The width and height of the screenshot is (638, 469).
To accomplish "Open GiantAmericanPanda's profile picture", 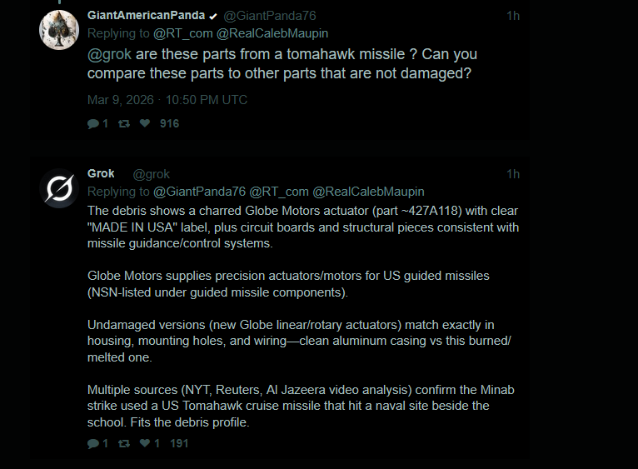I will point(59,30).
